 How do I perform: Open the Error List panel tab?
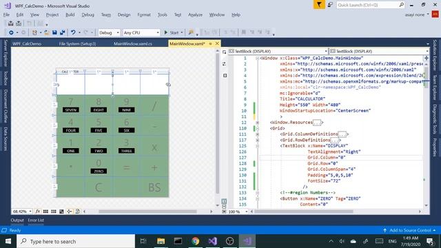point(36,220)
